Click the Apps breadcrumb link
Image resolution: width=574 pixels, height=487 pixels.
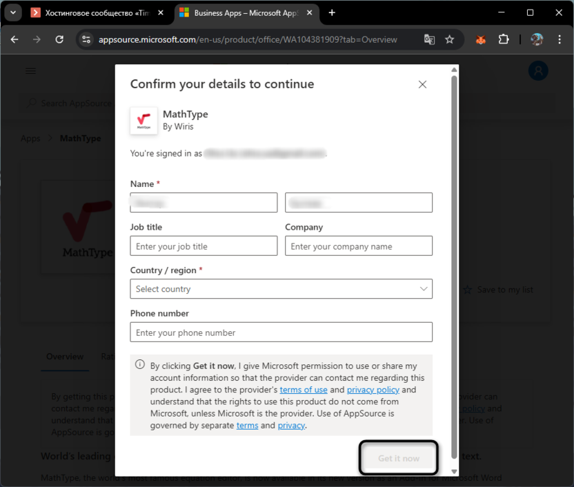point(30,139)
